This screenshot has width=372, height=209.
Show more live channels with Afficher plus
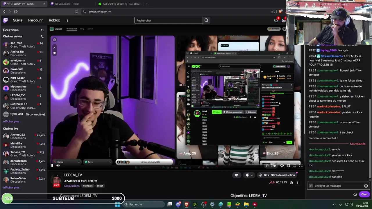[11, 188]
